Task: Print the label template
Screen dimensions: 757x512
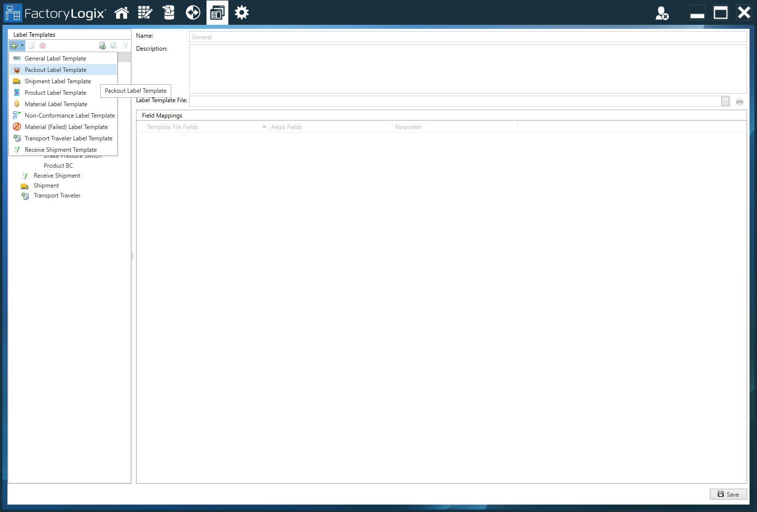Action: tap(739, 101)
